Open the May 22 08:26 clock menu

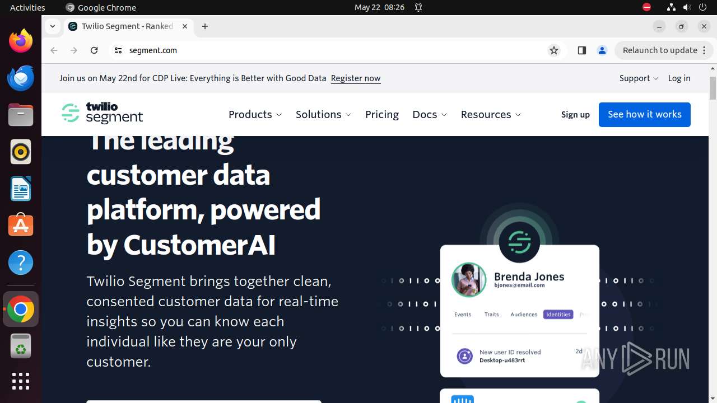(x=379, y=7)
